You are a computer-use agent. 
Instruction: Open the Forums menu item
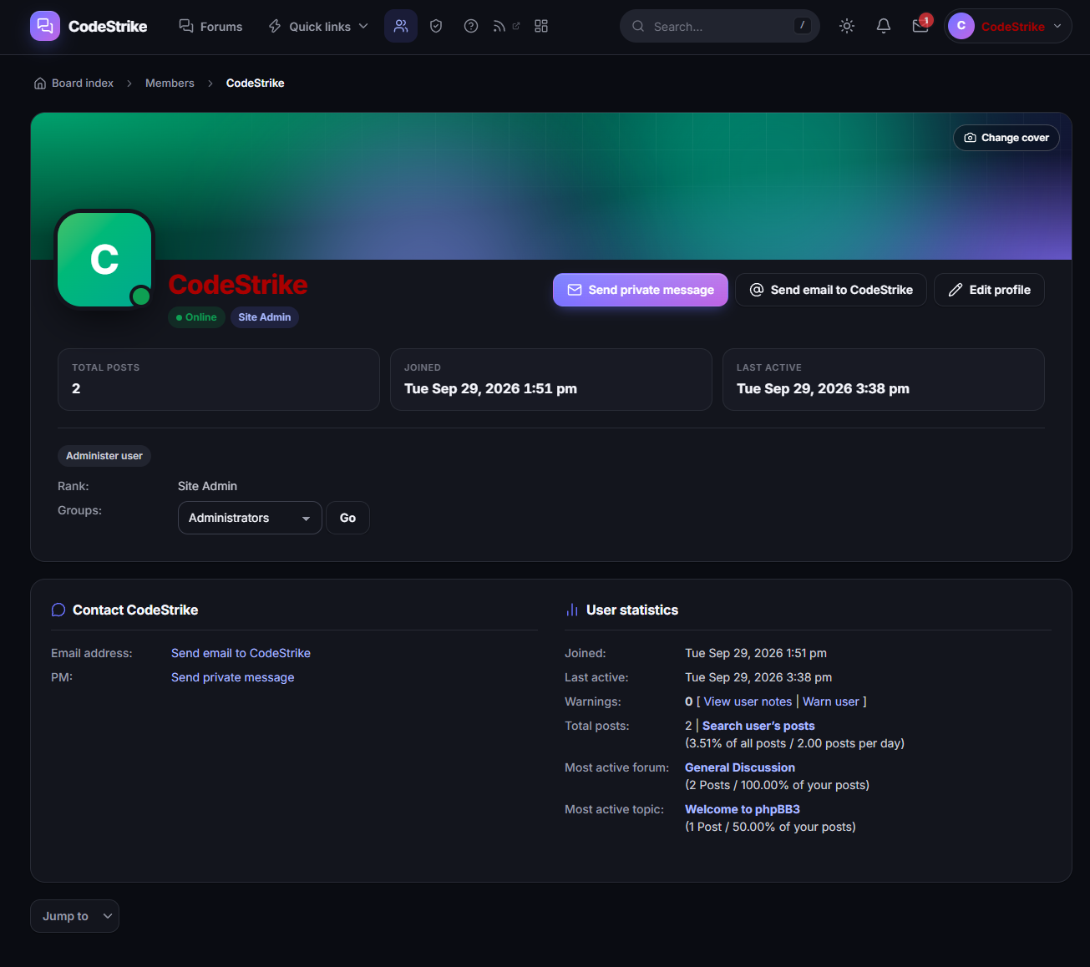coord(210,26)
